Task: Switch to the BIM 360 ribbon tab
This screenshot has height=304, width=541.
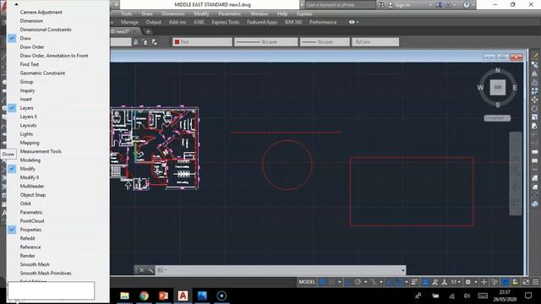Action: pyautogui.click(x=293, y=22)
